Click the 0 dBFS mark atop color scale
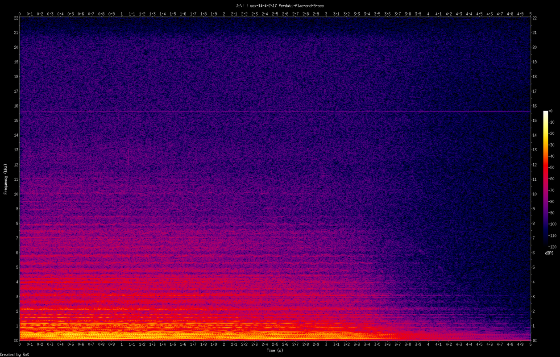Screen dimensions: 560x357 (551, 111)
